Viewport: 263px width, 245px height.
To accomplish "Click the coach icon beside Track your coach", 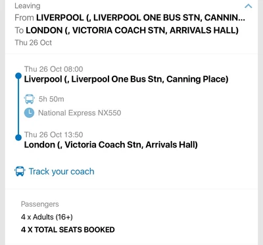I will click(x=20, y=171).
